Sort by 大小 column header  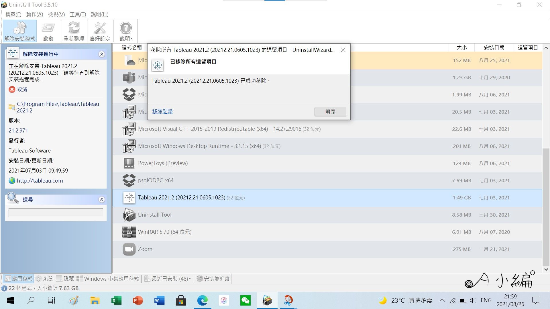pos(461,47)
